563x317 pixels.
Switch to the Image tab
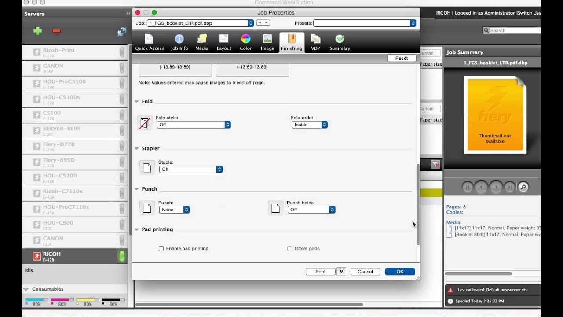[x=267, y=43]
